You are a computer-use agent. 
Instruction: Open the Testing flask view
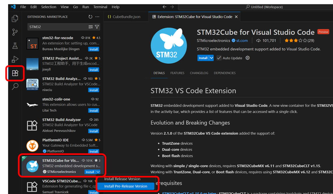[15, 46]
